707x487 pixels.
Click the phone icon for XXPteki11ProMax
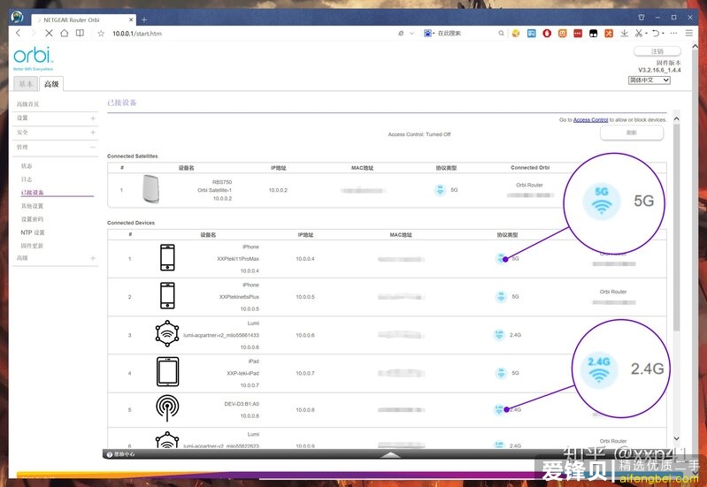pyautogui.click(x=167, y=257)
